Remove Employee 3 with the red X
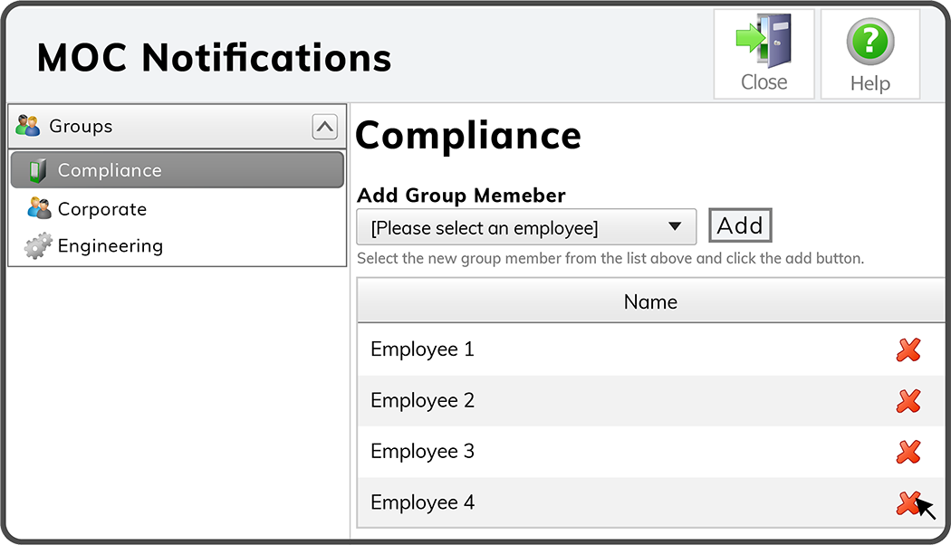 click(x=908, y=452)
